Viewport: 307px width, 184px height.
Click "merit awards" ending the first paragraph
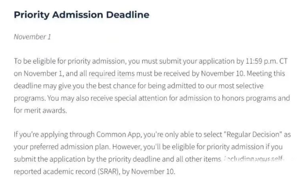(46, 110)
